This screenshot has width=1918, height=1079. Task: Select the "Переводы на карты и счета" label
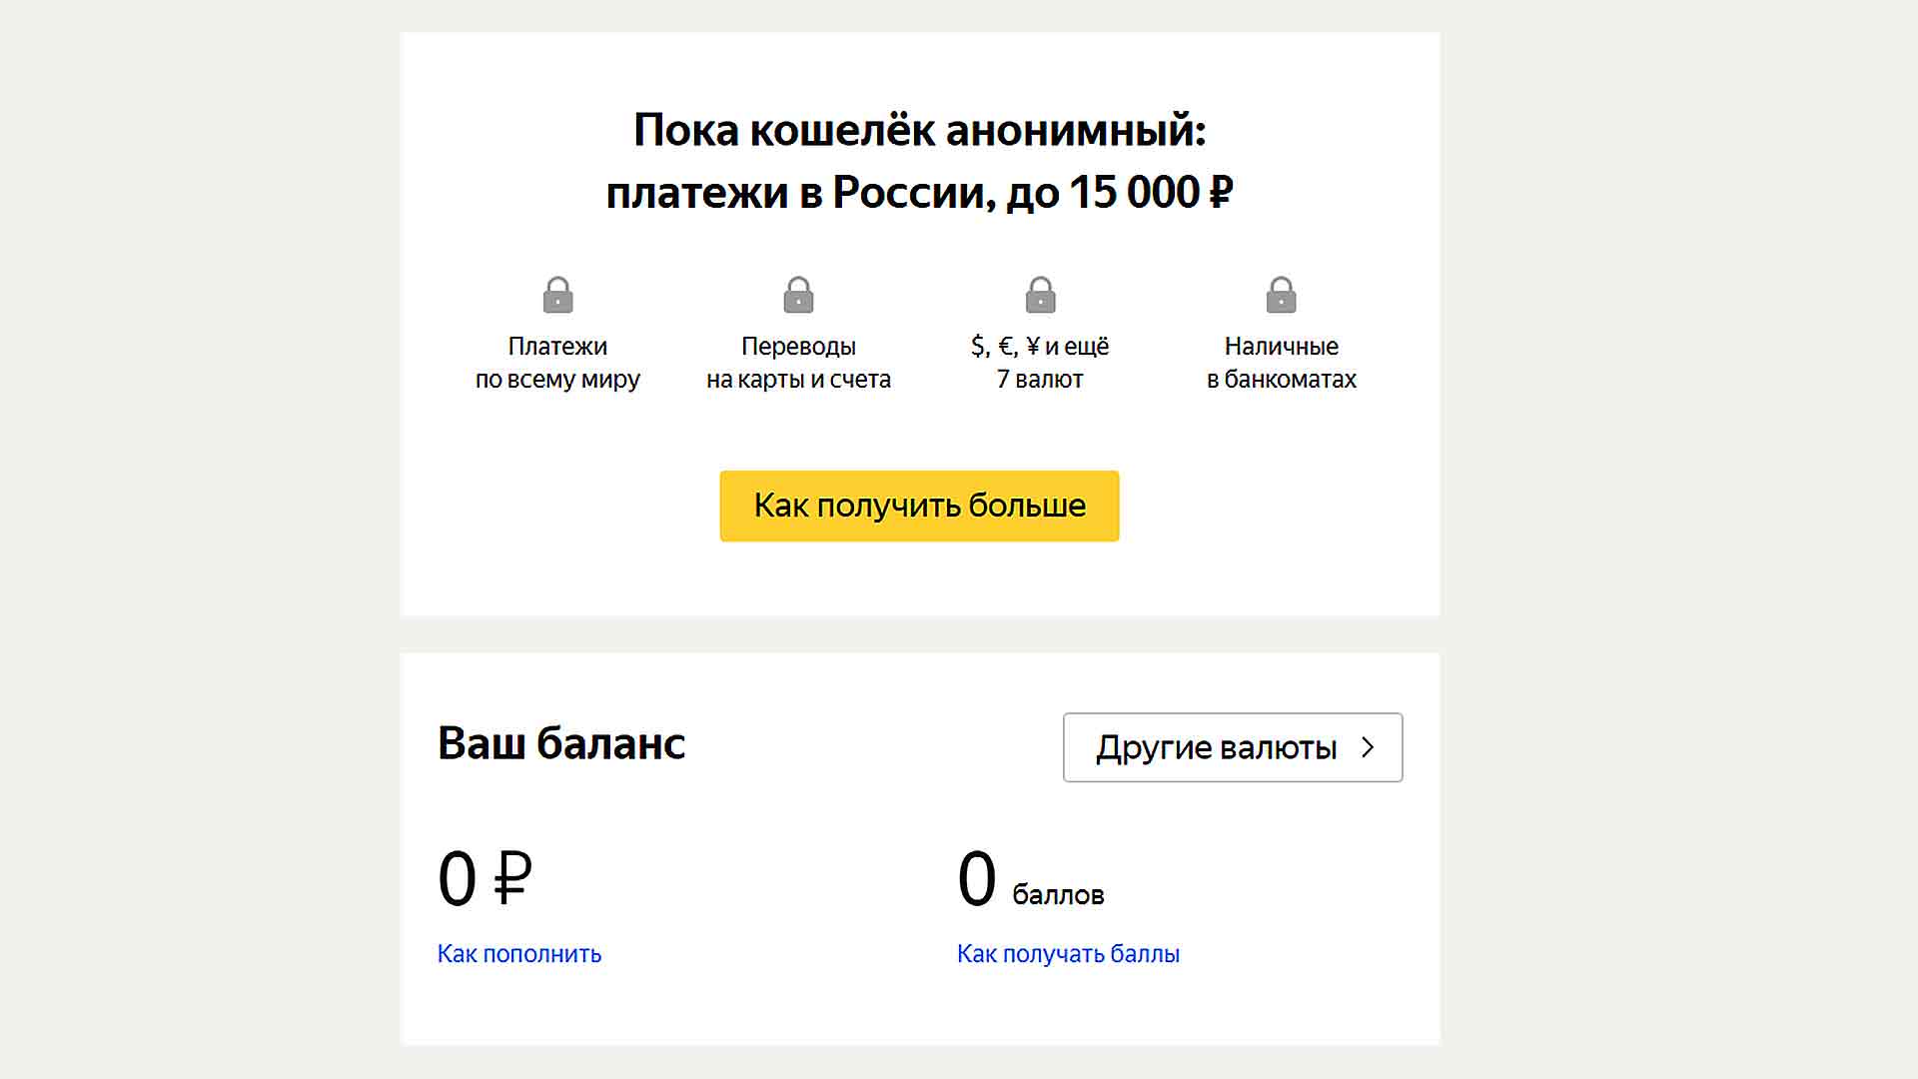798,363
